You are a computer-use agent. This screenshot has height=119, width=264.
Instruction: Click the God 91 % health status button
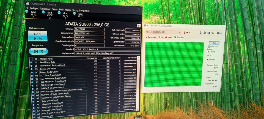pos(37,36)
